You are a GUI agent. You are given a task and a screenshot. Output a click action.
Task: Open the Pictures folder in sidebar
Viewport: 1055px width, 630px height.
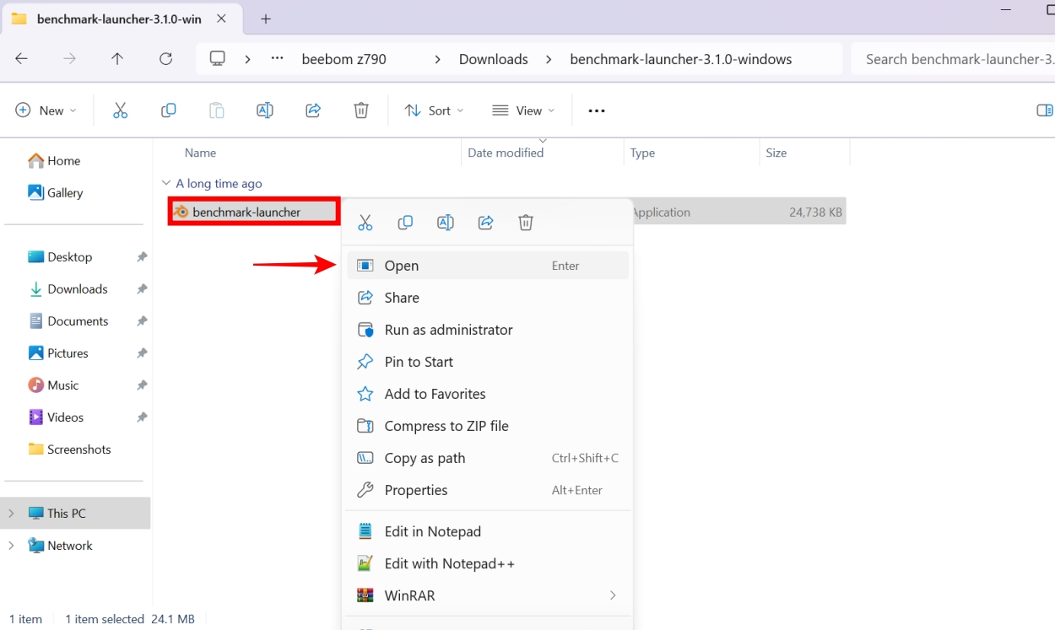pos(68,353)
